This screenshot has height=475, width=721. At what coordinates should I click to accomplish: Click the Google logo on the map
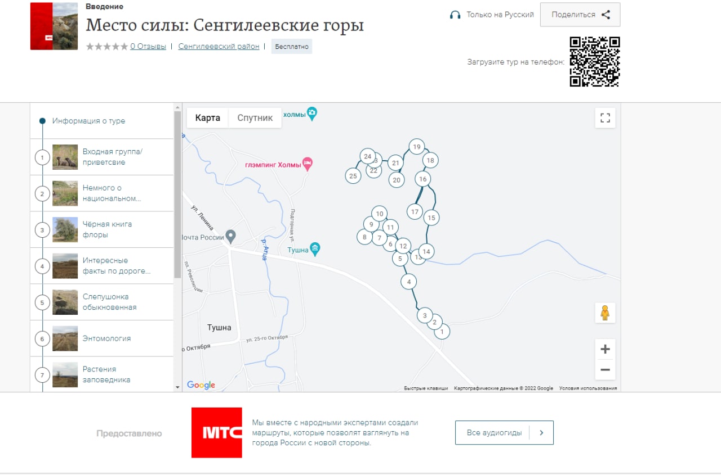point(201,385)
